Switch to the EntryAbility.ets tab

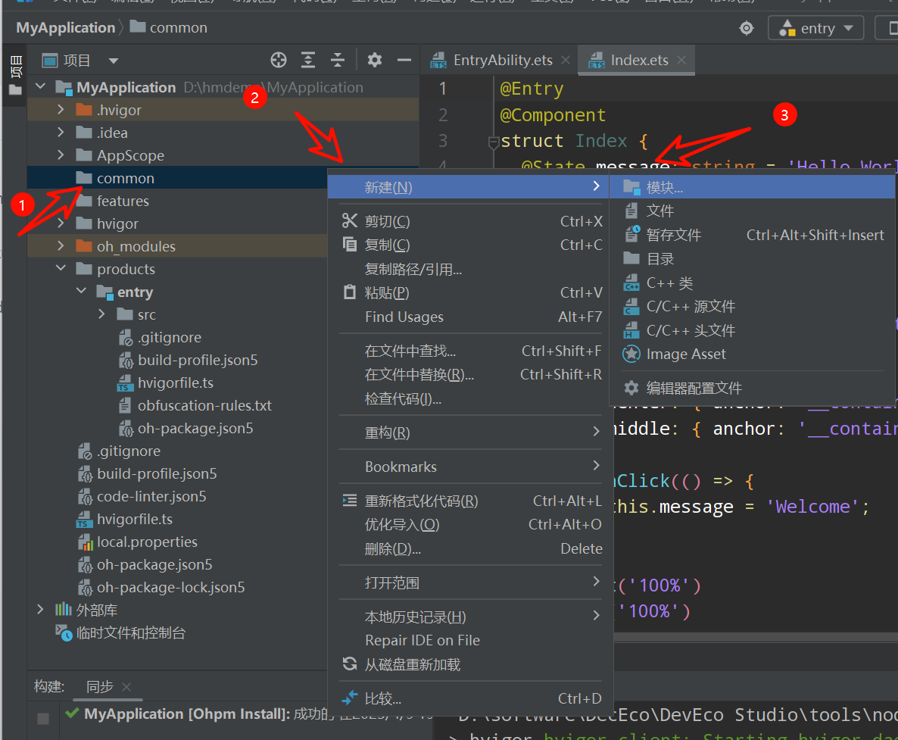click(493, 60)
